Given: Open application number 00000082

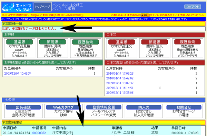Looking at the screenshot, I should (39, 133).
